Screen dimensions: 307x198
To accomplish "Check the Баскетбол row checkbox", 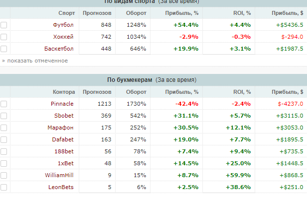I will click(3, 49).
